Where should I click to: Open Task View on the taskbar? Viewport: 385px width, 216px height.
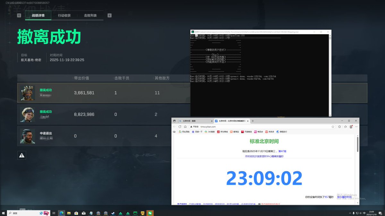(x=54, y=213)
